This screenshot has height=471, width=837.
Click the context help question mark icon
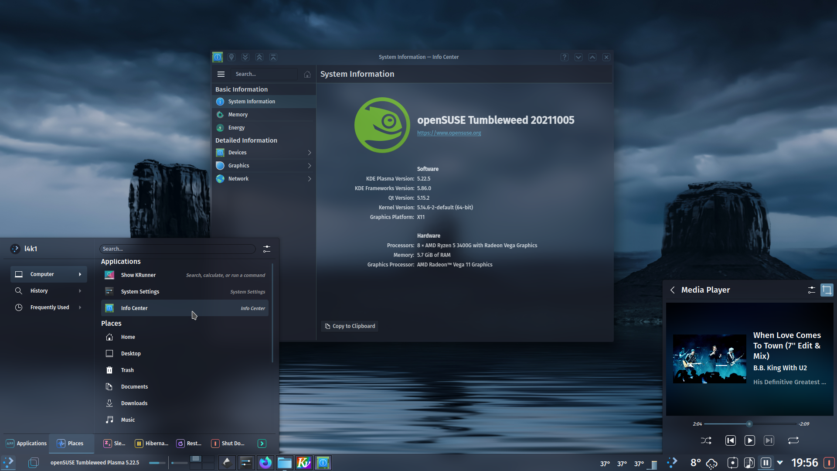[565, 57]
